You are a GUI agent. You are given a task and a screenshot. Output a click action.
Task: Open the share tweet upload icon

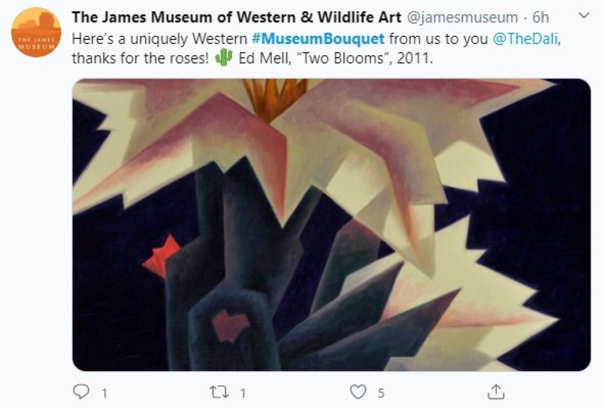(496, 391)
